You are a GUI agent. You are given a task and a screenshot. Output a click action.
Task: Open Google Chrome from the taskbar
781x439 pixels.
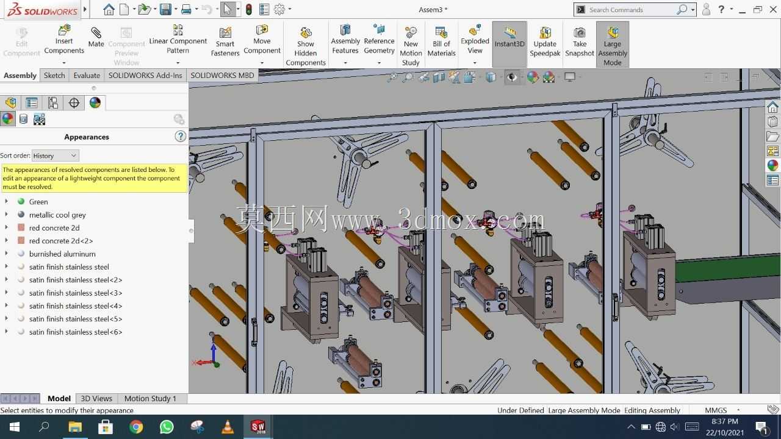[x=136, y=427]
